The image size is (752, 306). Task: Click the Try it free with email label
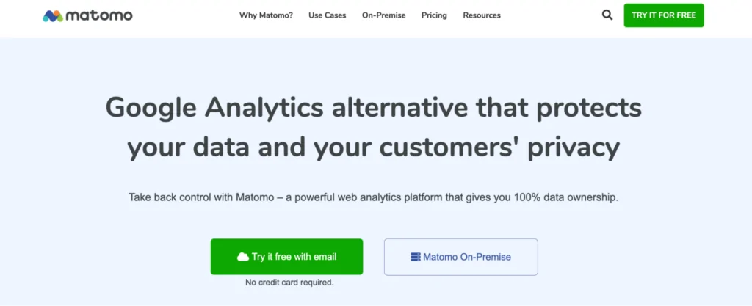coord(294,257)
